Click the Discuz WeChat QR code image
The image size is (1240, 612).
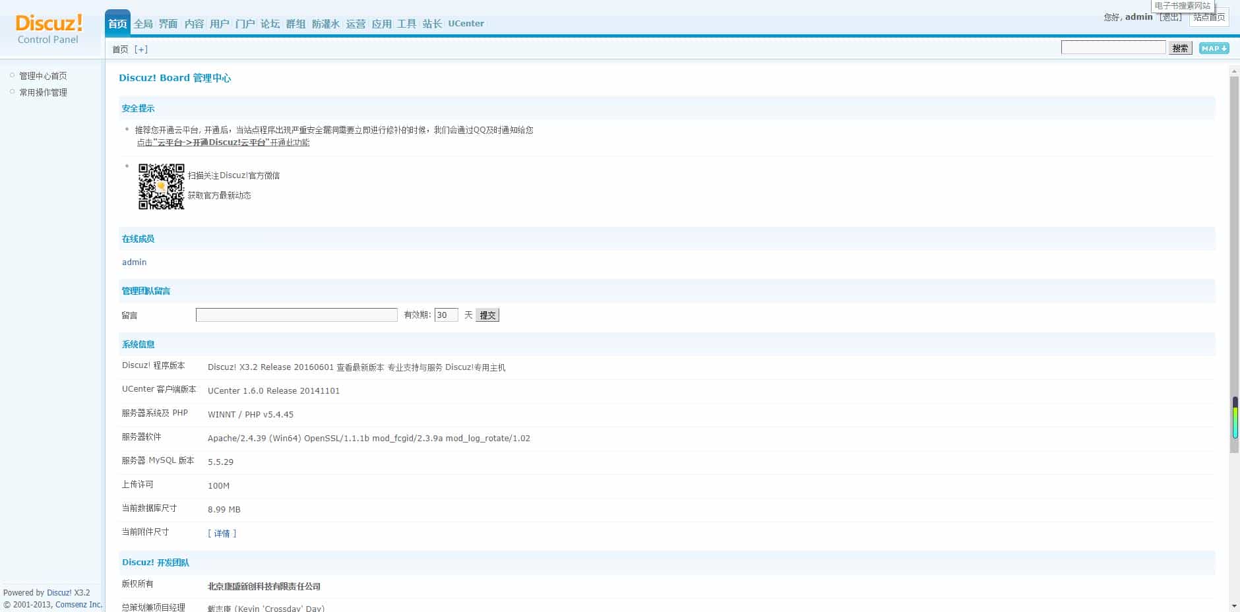[162, 187]
